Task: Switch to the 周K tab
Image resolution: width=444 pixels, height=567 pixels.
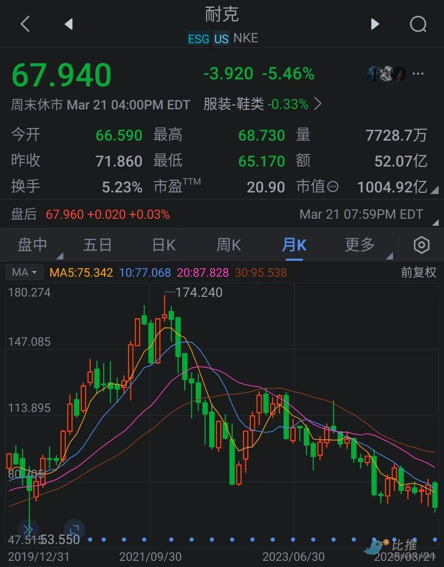Action: [x=229, y=245]
